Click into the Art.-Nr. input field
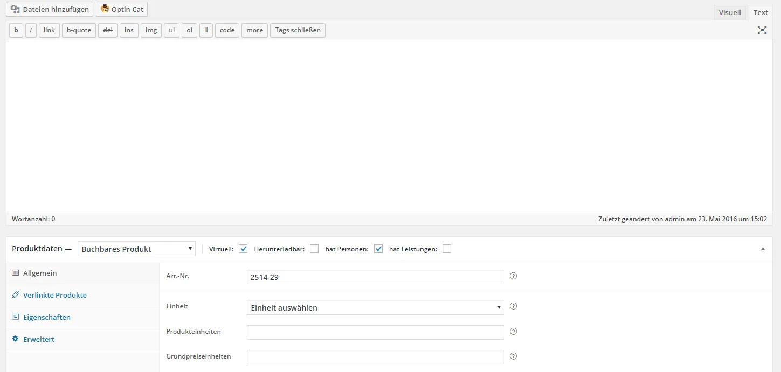 [375, 277]
